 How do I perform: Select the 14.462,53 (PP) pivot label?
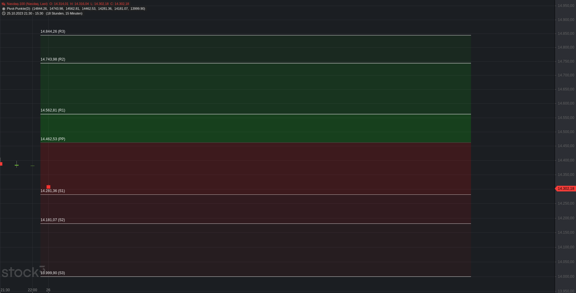coord(53,139)
